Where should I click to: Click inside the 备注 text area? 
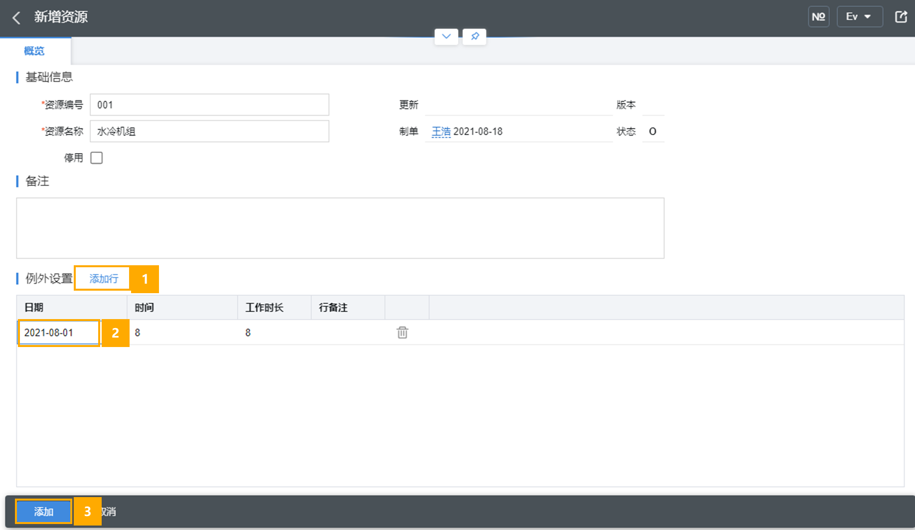(x=340, y=228)
